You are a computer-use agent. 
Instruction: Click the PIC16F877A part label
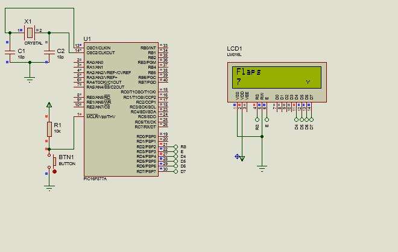pyautogui.click(x=95, y=179)
